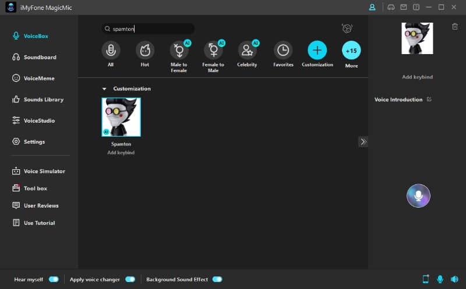The width and height of the screenshot is (466, 289).
Task: Open the Soundboard section
Action: tap(34, 57)
